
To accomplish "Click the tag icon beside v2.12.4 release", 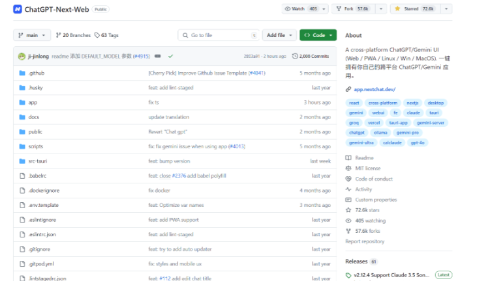I will (348, 275).
